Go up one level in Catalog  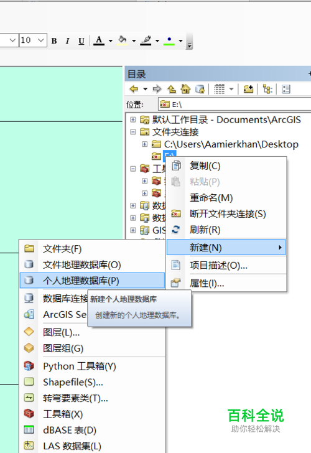click(172, 89)
